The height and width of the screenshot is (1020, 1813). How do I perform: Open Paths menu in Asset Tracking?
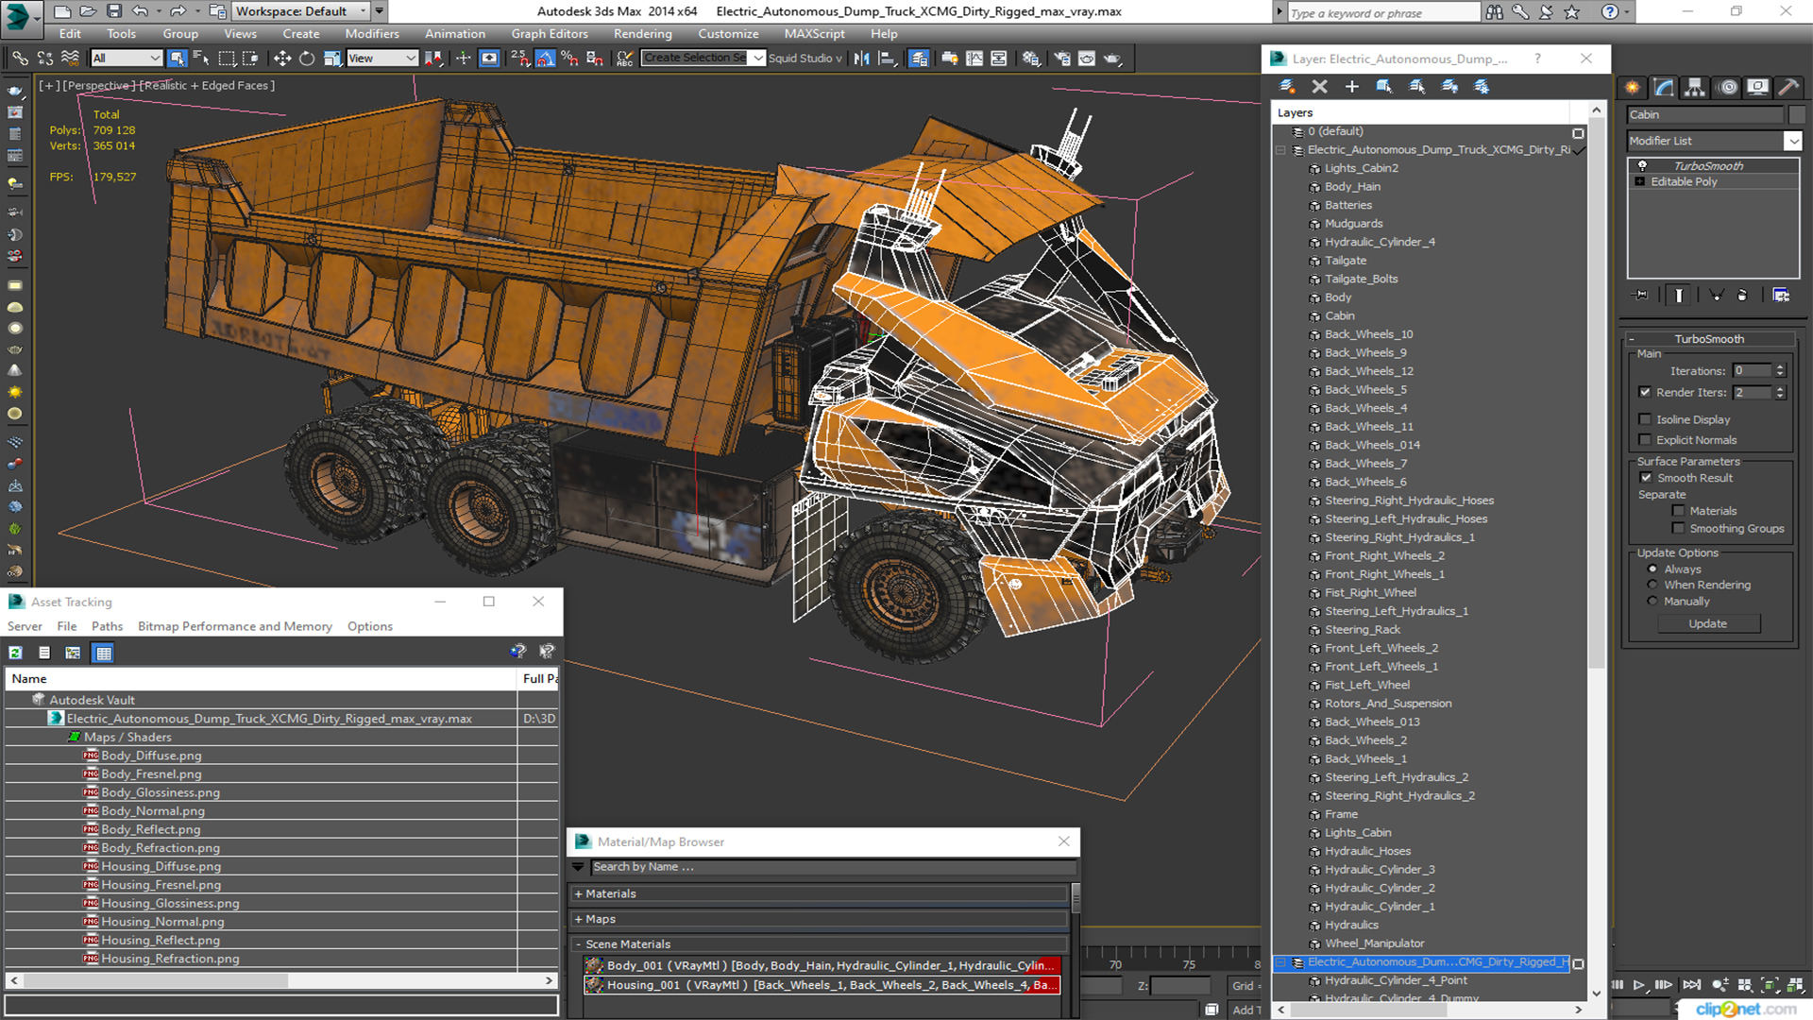107,626
